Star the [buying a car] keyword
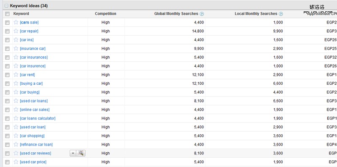The width and height of the screenshot is (337, 167). coord(16,83)
